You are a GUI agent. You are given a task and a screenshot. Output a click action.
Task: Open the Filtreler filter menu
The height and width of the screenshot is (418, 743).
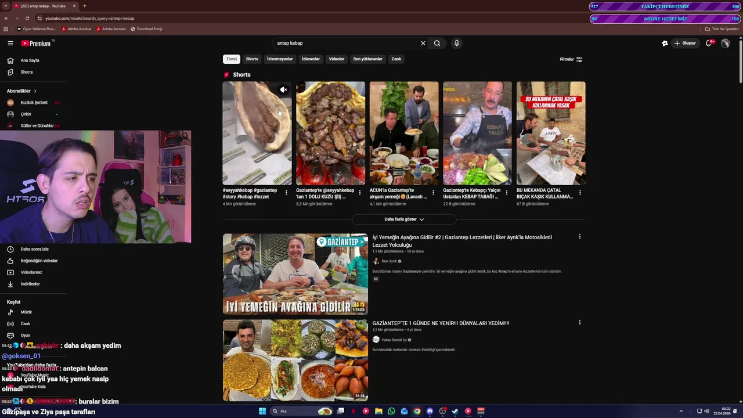point(571,59)
